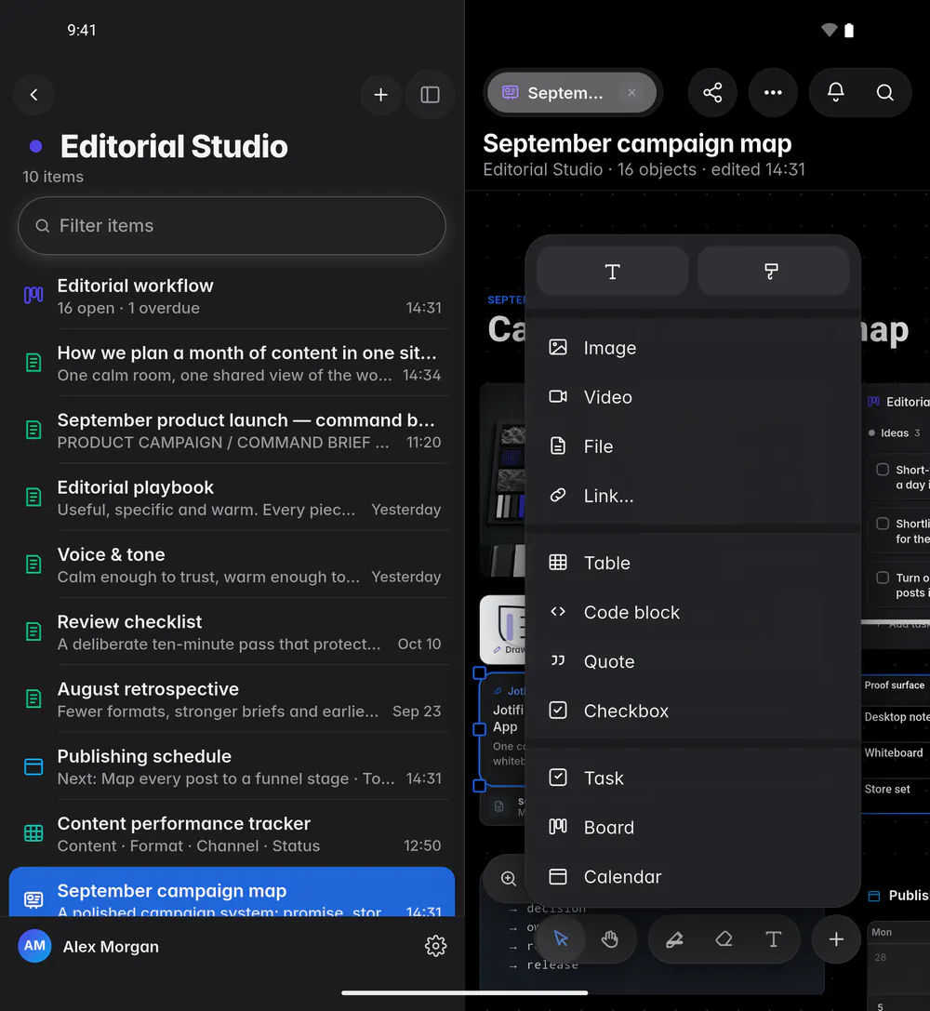Image resolution: width=930 pixels, height=1011 pixels.
Task: Insert Table from the add menu
Action: [x=693, y=563]
